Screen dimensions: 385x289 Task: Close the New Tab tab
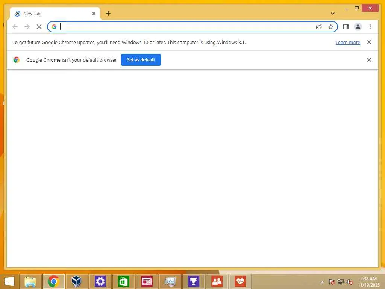click(94, 14)
